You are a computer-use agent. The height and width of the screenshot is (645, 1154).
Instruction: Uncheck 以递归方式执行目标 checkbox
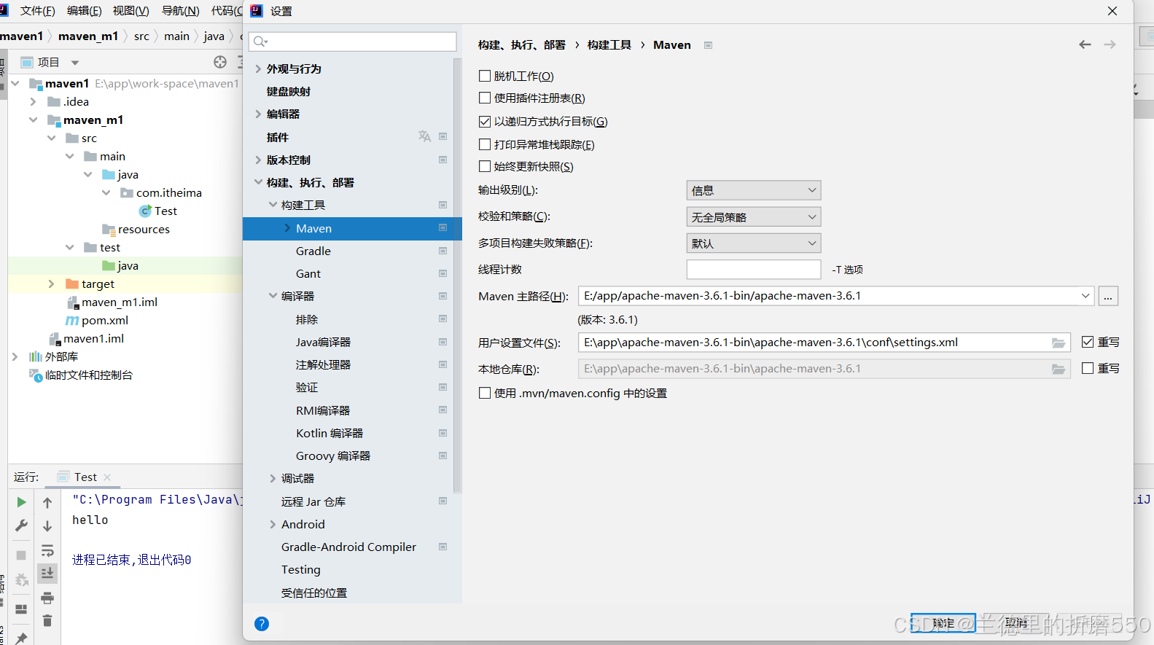(x=485, y=122)
